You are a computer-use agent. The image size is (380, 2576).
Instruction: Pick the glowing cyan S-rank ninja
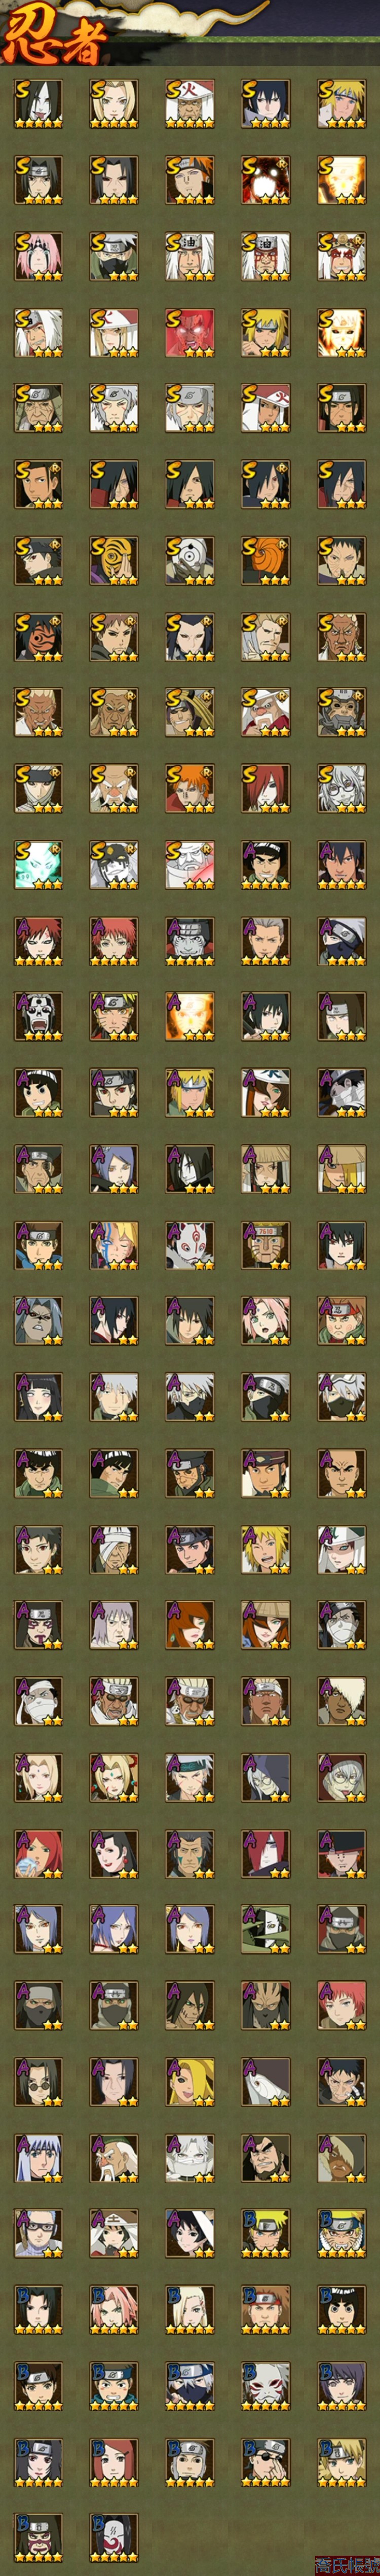tap(38, 864)
